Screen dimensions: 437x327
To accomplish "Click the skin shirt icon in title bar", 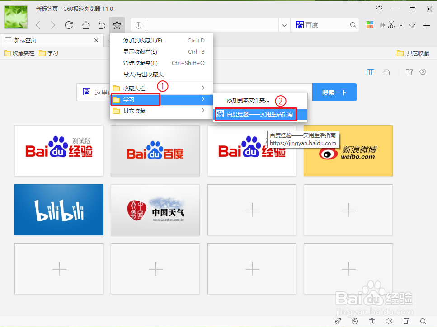I will [x=379, y=9].
